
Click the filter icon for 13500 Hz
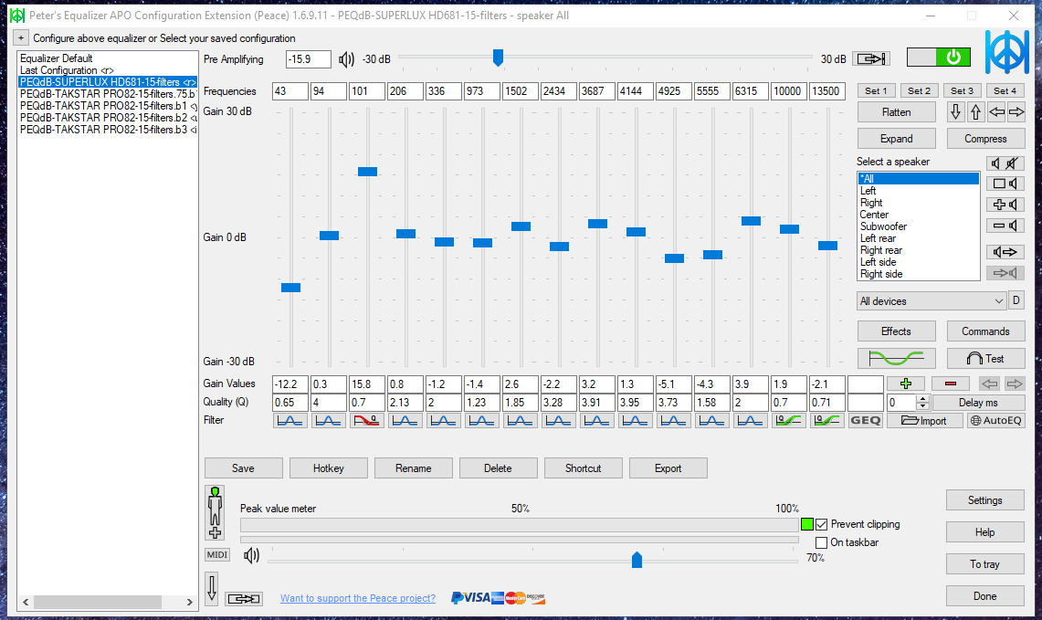pos(826,421)
